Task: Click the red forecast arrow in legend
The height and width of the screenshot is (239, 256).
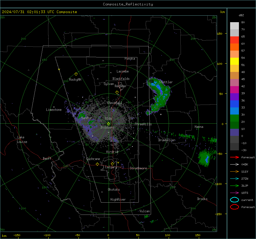Action: 234,157
